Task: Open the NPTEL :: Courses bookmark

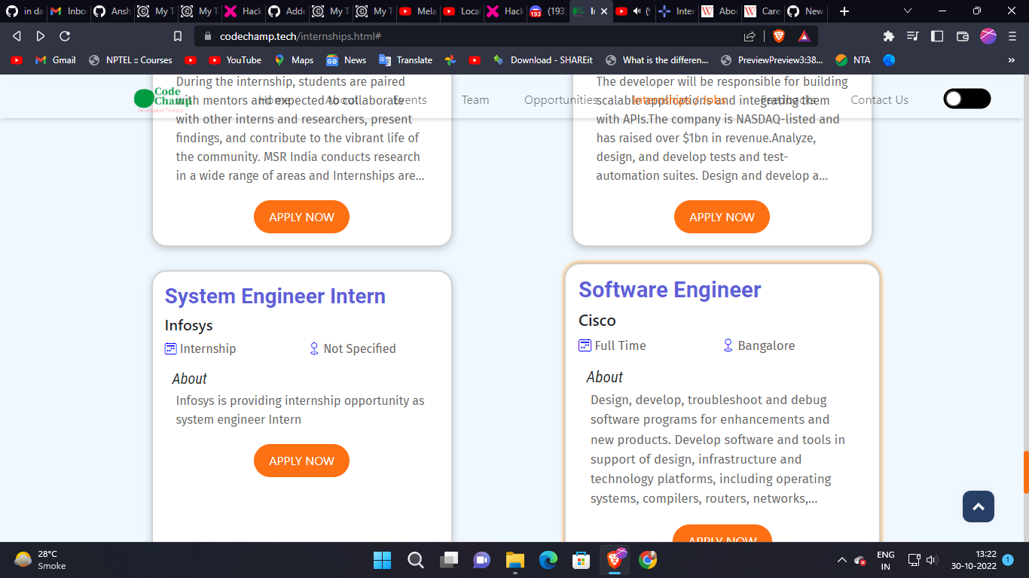Action: click(130, 60)
